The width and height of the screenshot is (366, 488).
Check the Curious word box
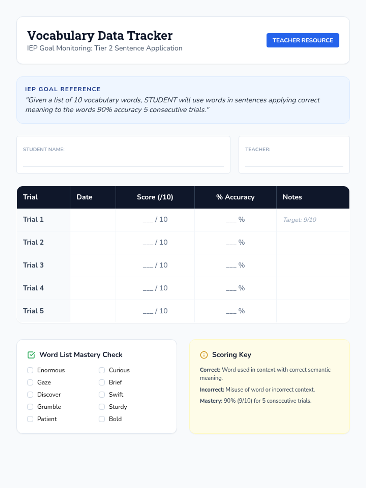[x=102, y=370]
